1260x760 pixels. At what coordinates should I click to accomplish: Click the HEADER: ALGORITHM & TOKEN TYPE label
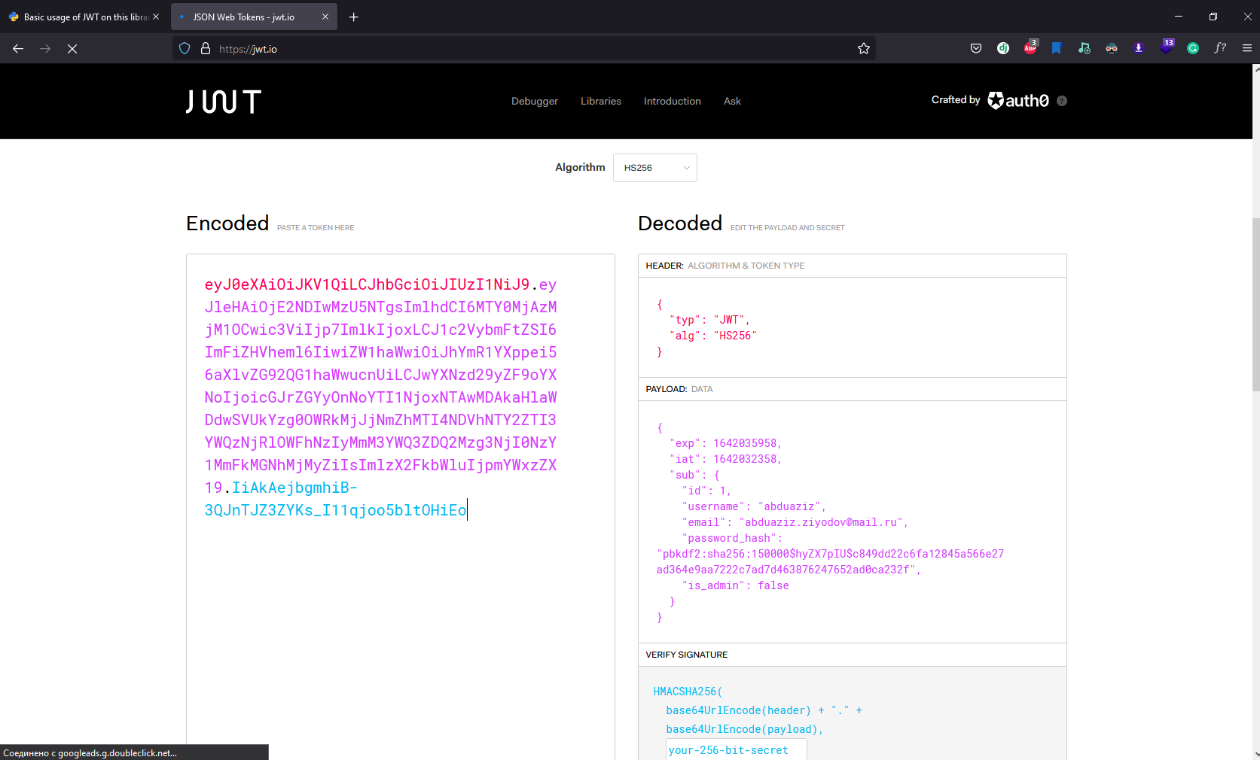(725, 266)
